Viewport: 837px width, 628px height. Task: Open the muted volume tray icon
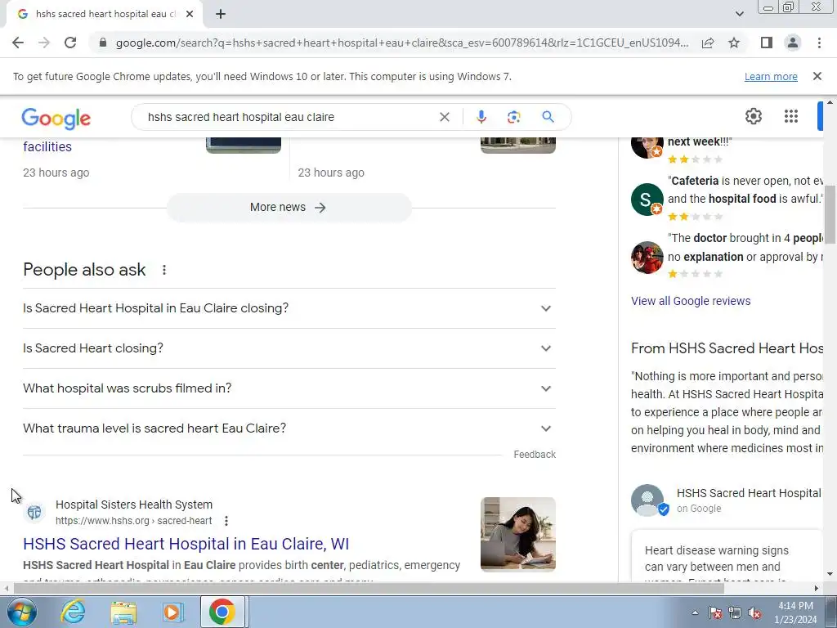(754, 613)
